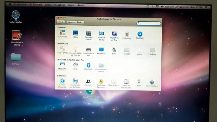Open the MobileMe preference pane

[x=62, y=66]
